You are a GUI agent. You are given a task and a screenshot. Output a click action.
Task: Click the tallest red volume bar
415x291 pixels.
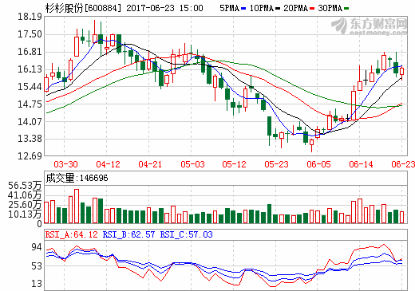click(x=77, y=206)
